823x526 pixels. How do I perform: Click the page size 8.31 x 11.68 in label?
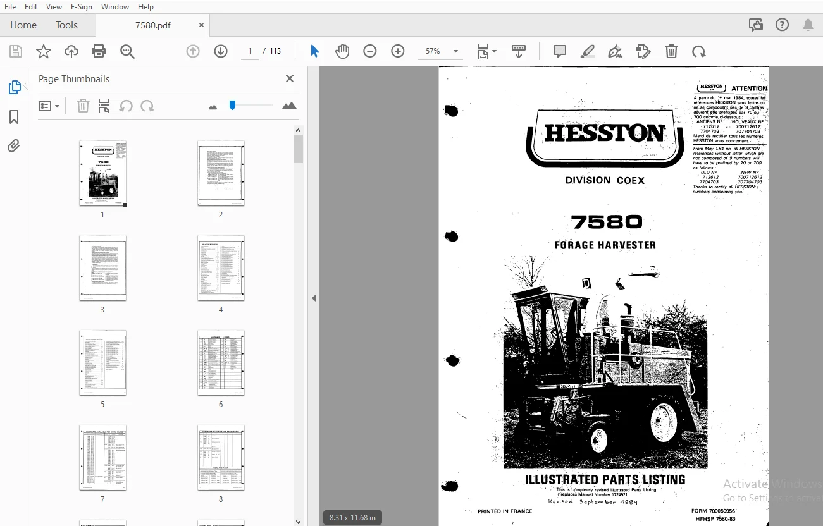point(352,517)
